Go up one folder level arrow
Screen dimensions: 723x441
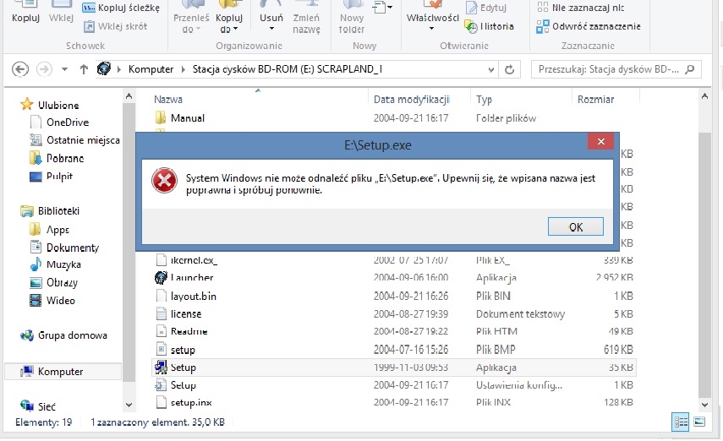pos(84,69)
